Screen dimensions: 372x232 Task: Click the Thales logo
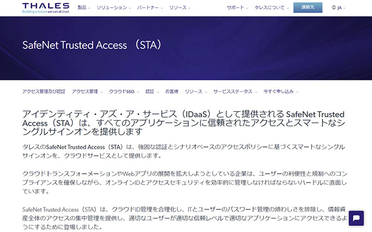pos(46,8)
